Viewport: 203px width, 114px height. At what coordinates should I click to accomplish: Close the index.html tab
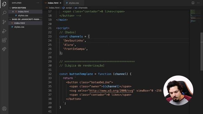pyautogui.click(x=61, y=3)
